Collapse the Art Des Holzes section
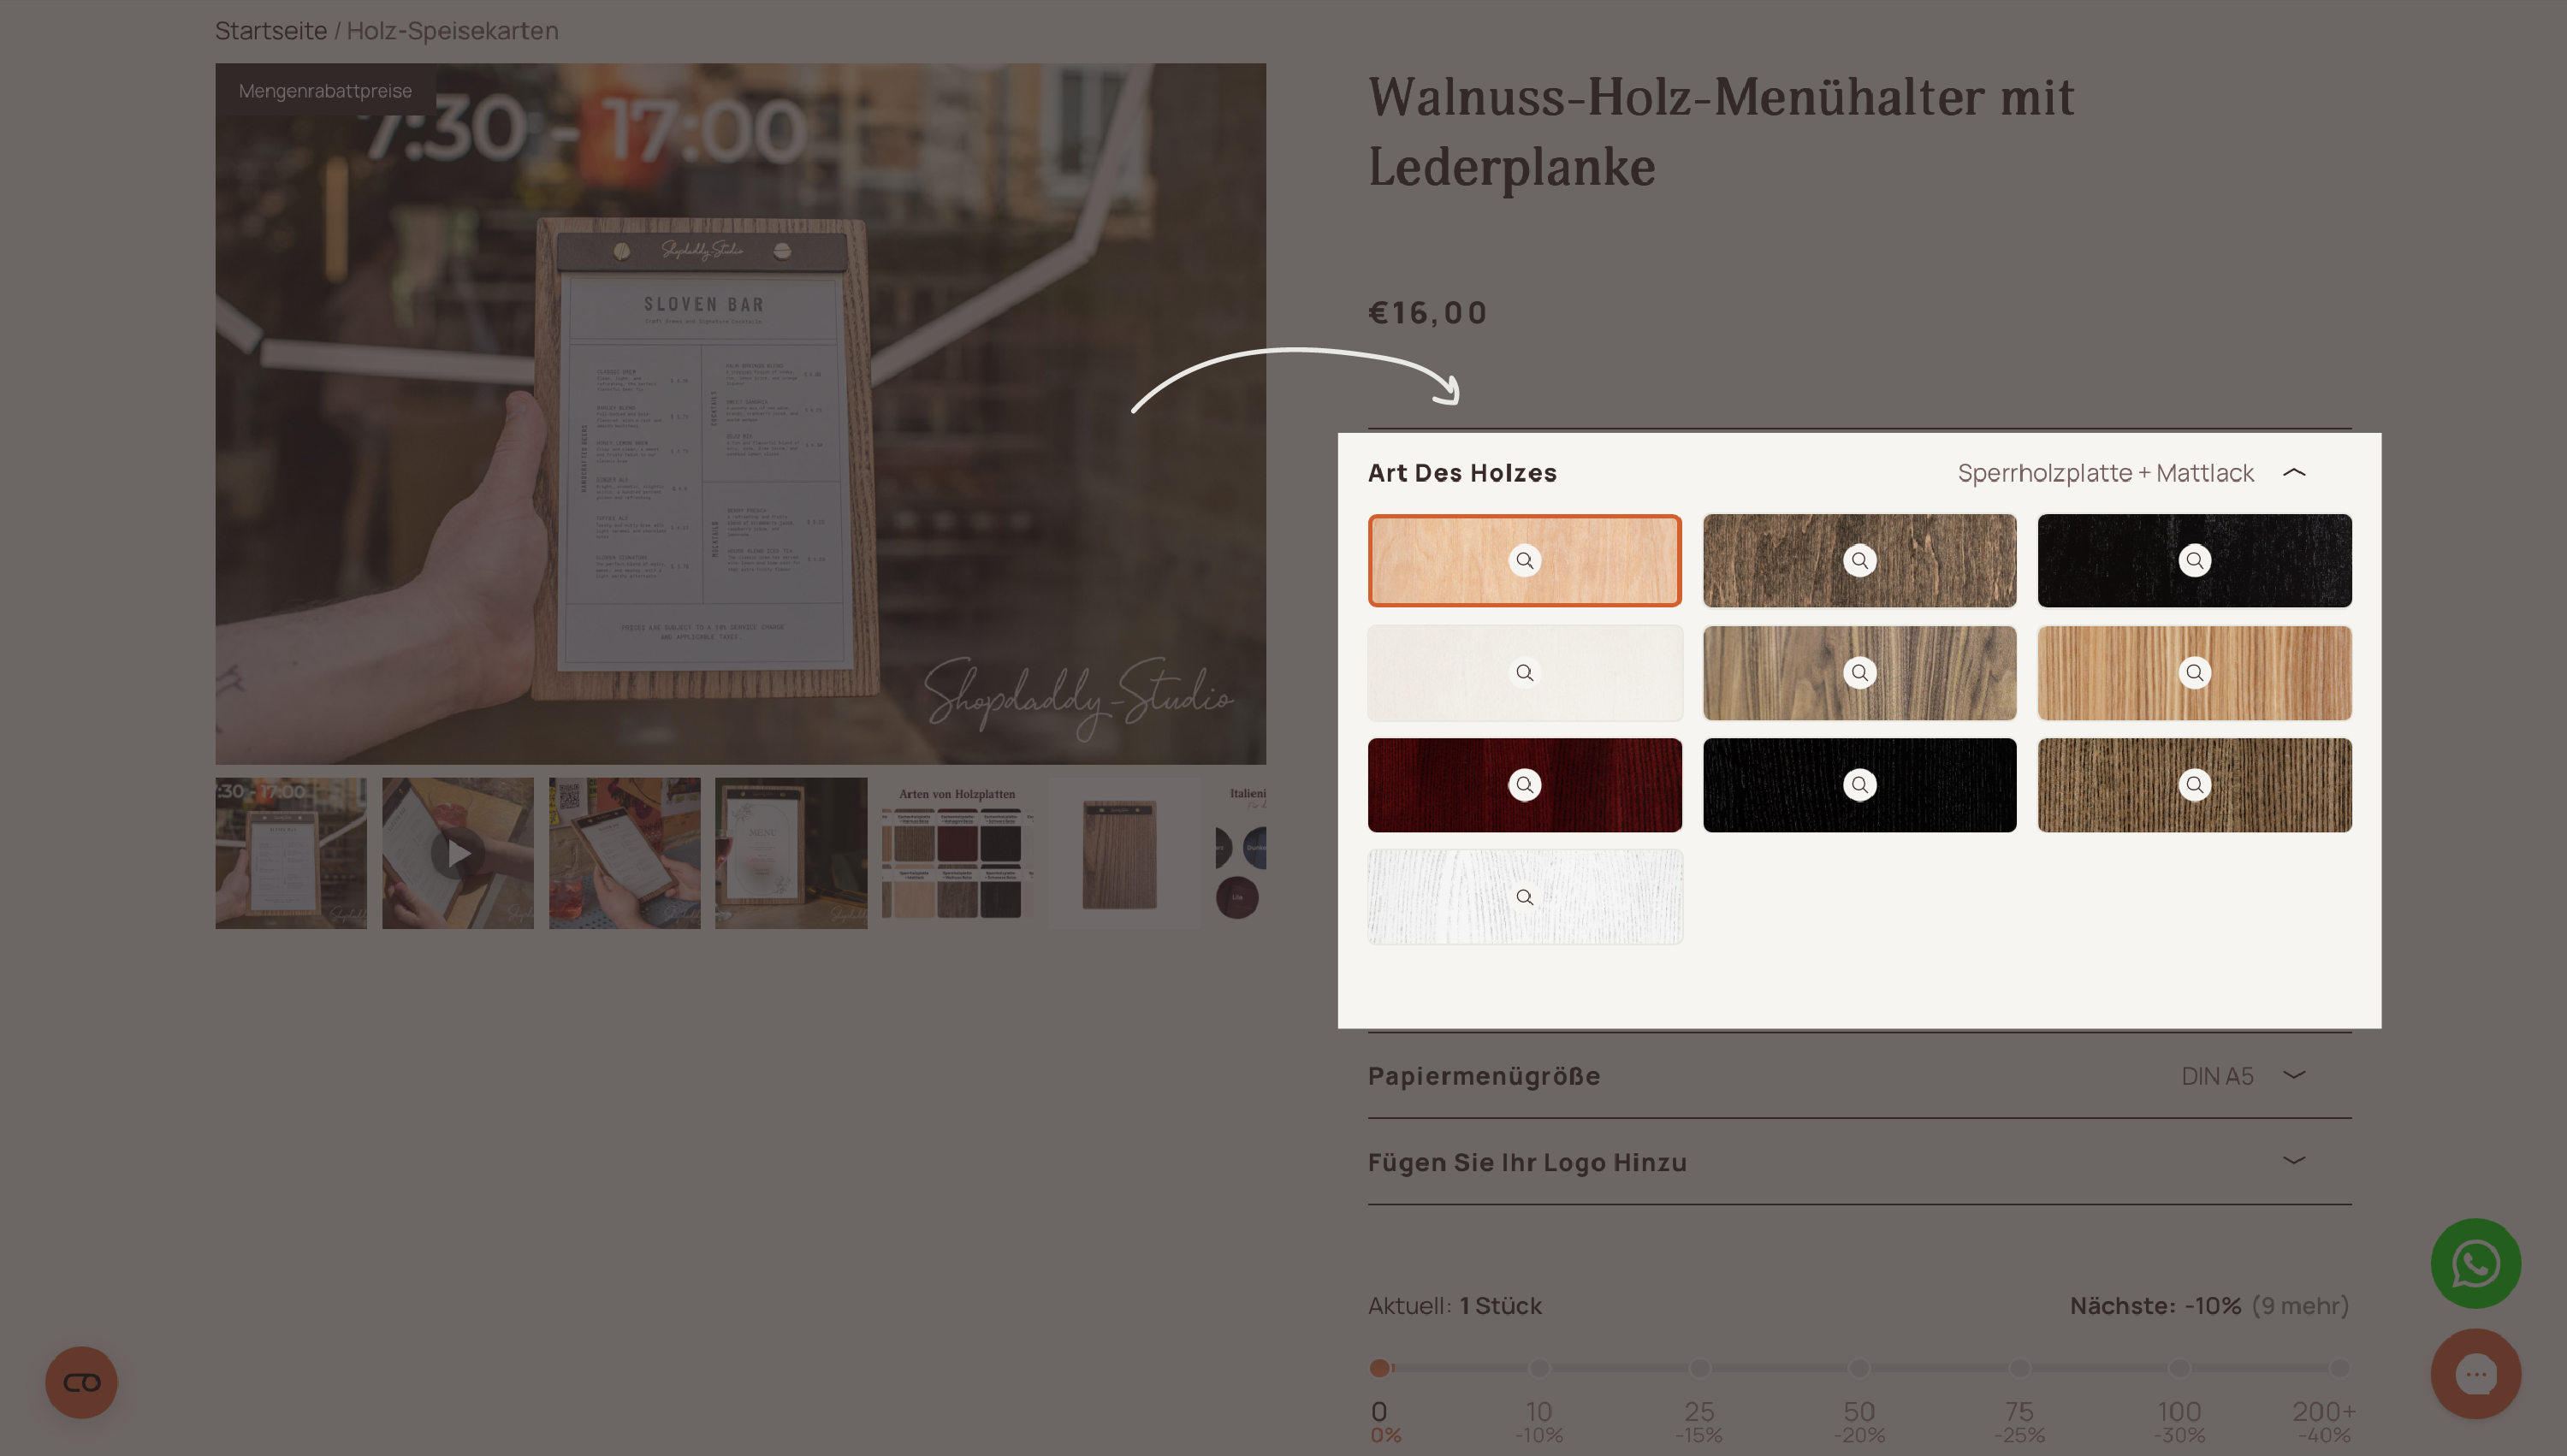 2294,472
